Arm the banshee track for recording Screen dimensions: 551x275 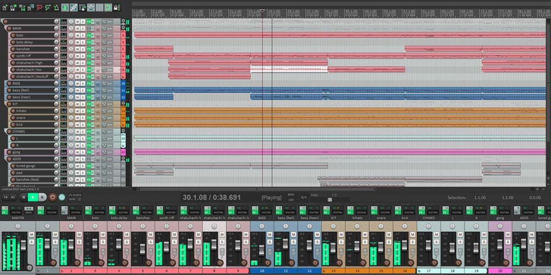[x=12, y=49]
